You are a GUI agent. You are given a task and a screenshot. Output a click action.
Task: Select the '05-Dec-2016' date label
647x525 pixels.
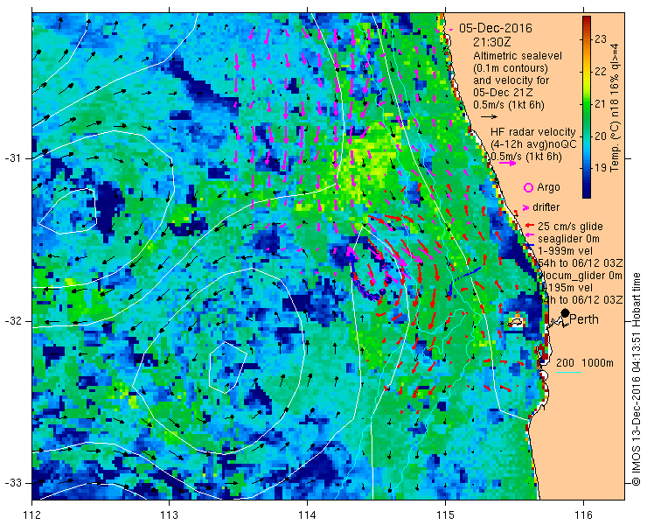click(496, 28)
